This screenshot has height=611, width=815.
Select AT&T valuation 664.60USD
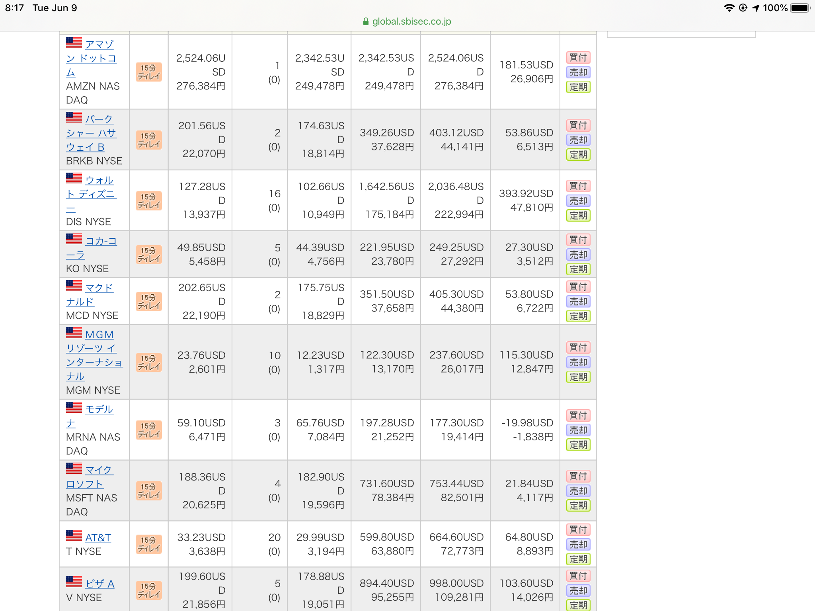coord(456,537)
